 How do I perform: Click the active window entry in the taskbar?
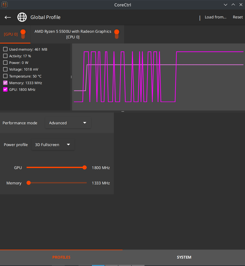click(98, 265)
